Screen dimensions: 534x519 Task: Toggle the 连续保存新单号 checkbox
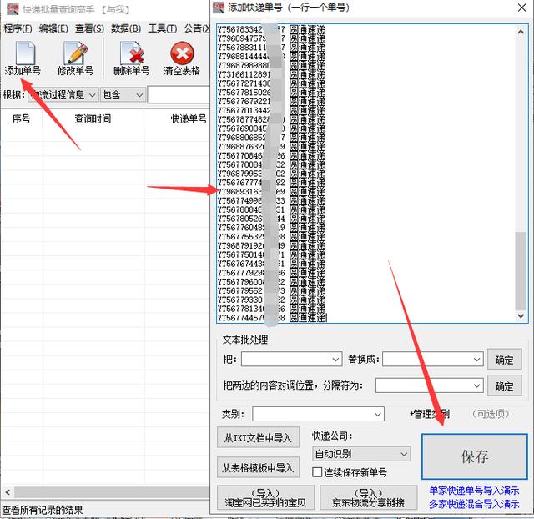point(317,472)
